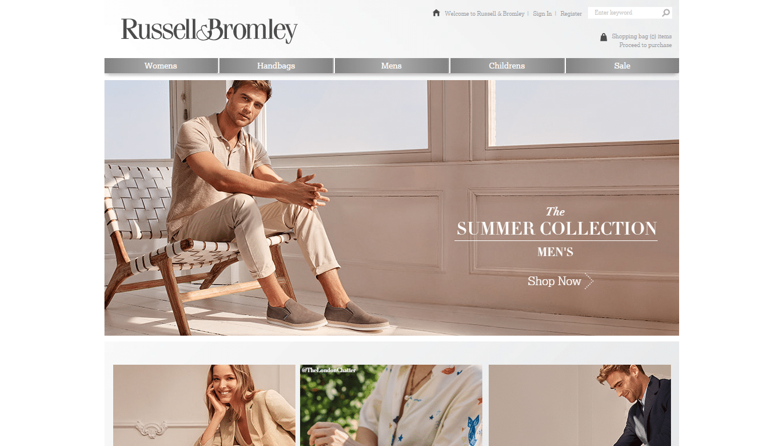Viewport: 783px width, 446px height.
Task: Open the Handbags menu
Action: [x=276, y=66]
